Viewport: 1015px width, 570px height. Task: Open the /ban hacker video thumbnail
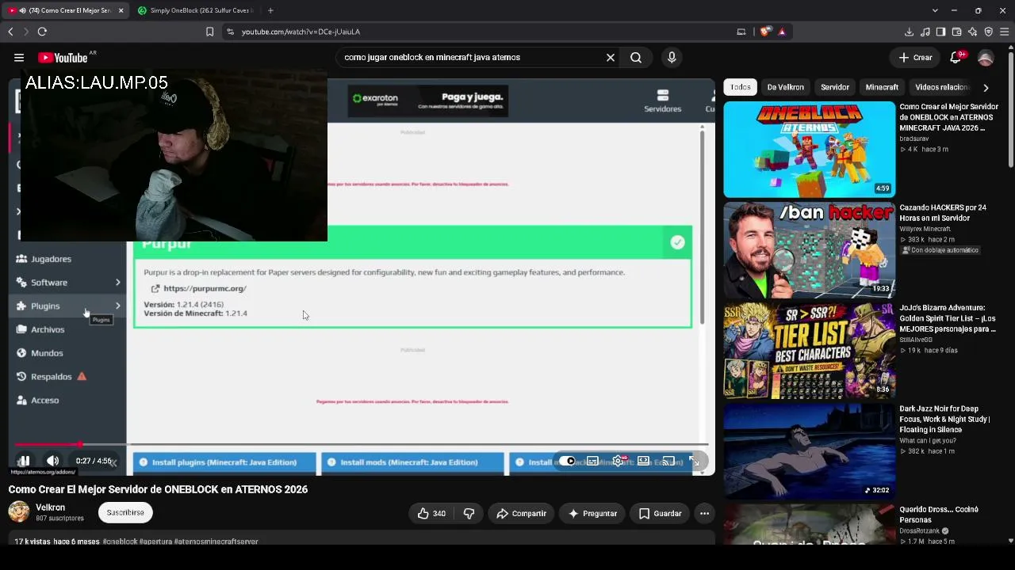[x=809, y=250]
